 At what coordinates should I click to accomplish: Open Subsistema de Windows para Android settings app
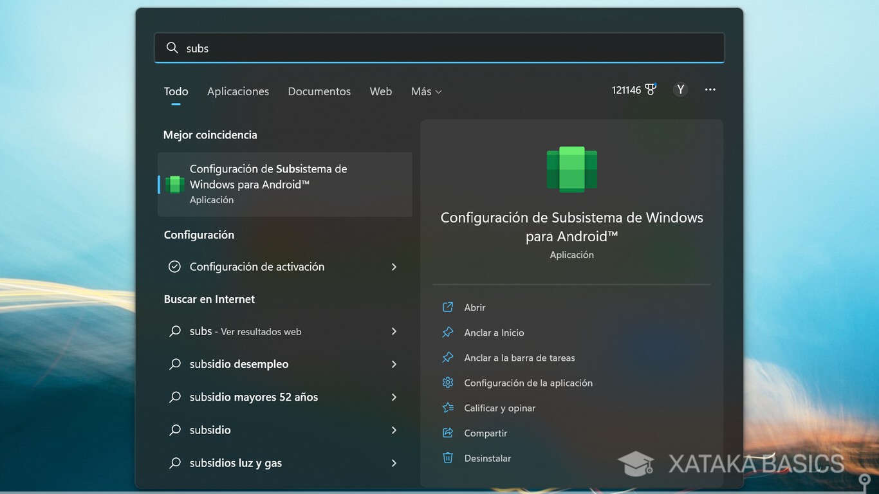point(285,184)
